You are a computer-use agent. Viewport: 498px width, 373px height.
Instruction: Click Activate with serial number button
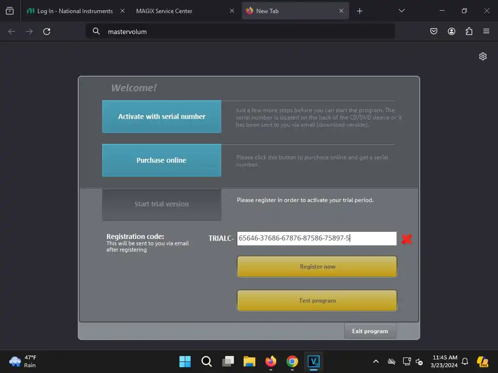(161, 117)
